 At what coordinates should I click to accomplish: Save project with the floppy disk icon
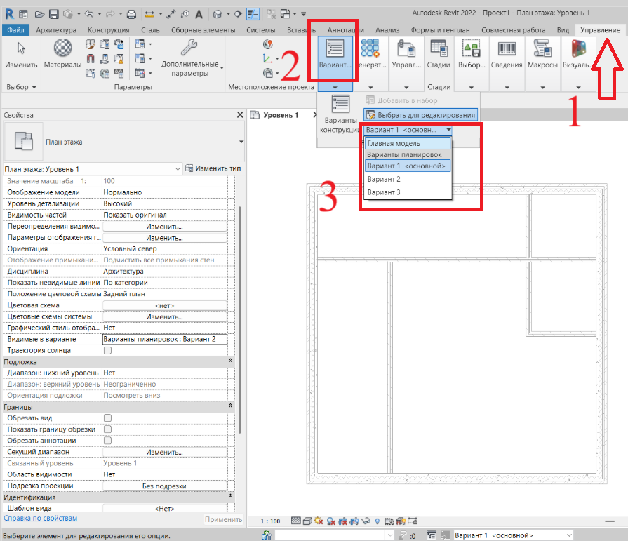[53, 15]
